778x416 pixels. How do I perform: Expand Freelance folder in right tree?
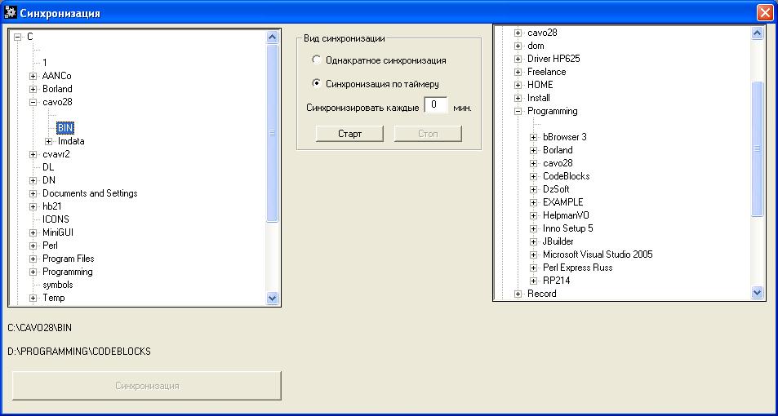pyautogui.click(x=518, y=72)
